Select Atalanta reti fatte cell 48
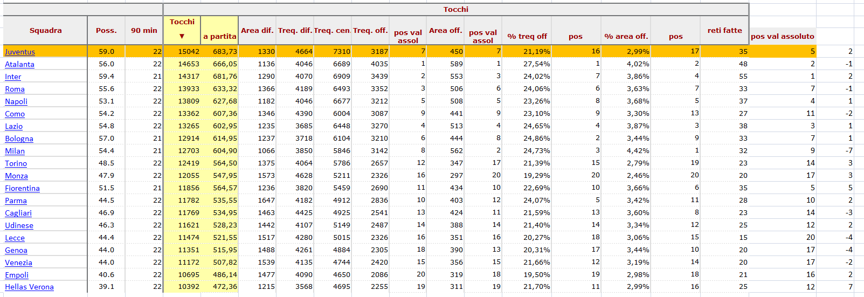Viewport: 864px width, 297px height. click(x=724, y=64)
